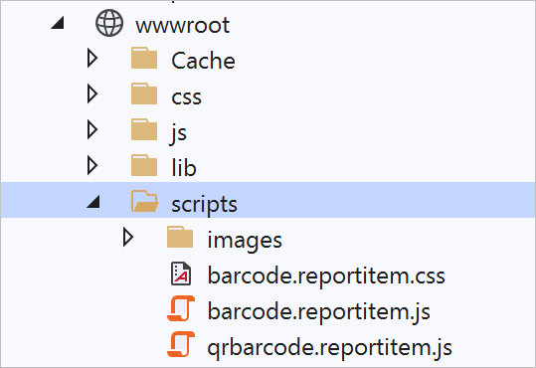This screenshot has height=368, width=536.
Task: Select the images folder name
Action: tap(245, 241)
